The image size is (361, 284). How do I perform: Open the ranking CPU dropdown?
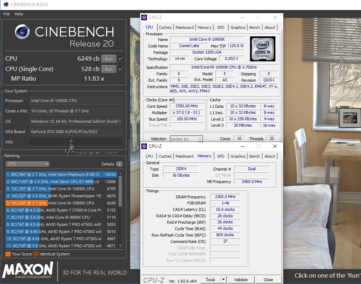pos(27,164)
